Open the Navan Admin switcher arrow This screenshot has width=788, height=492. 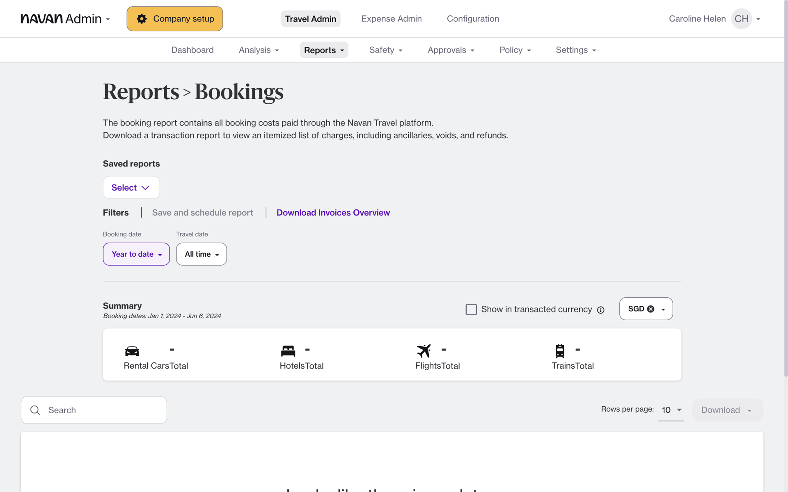(108, 19)
